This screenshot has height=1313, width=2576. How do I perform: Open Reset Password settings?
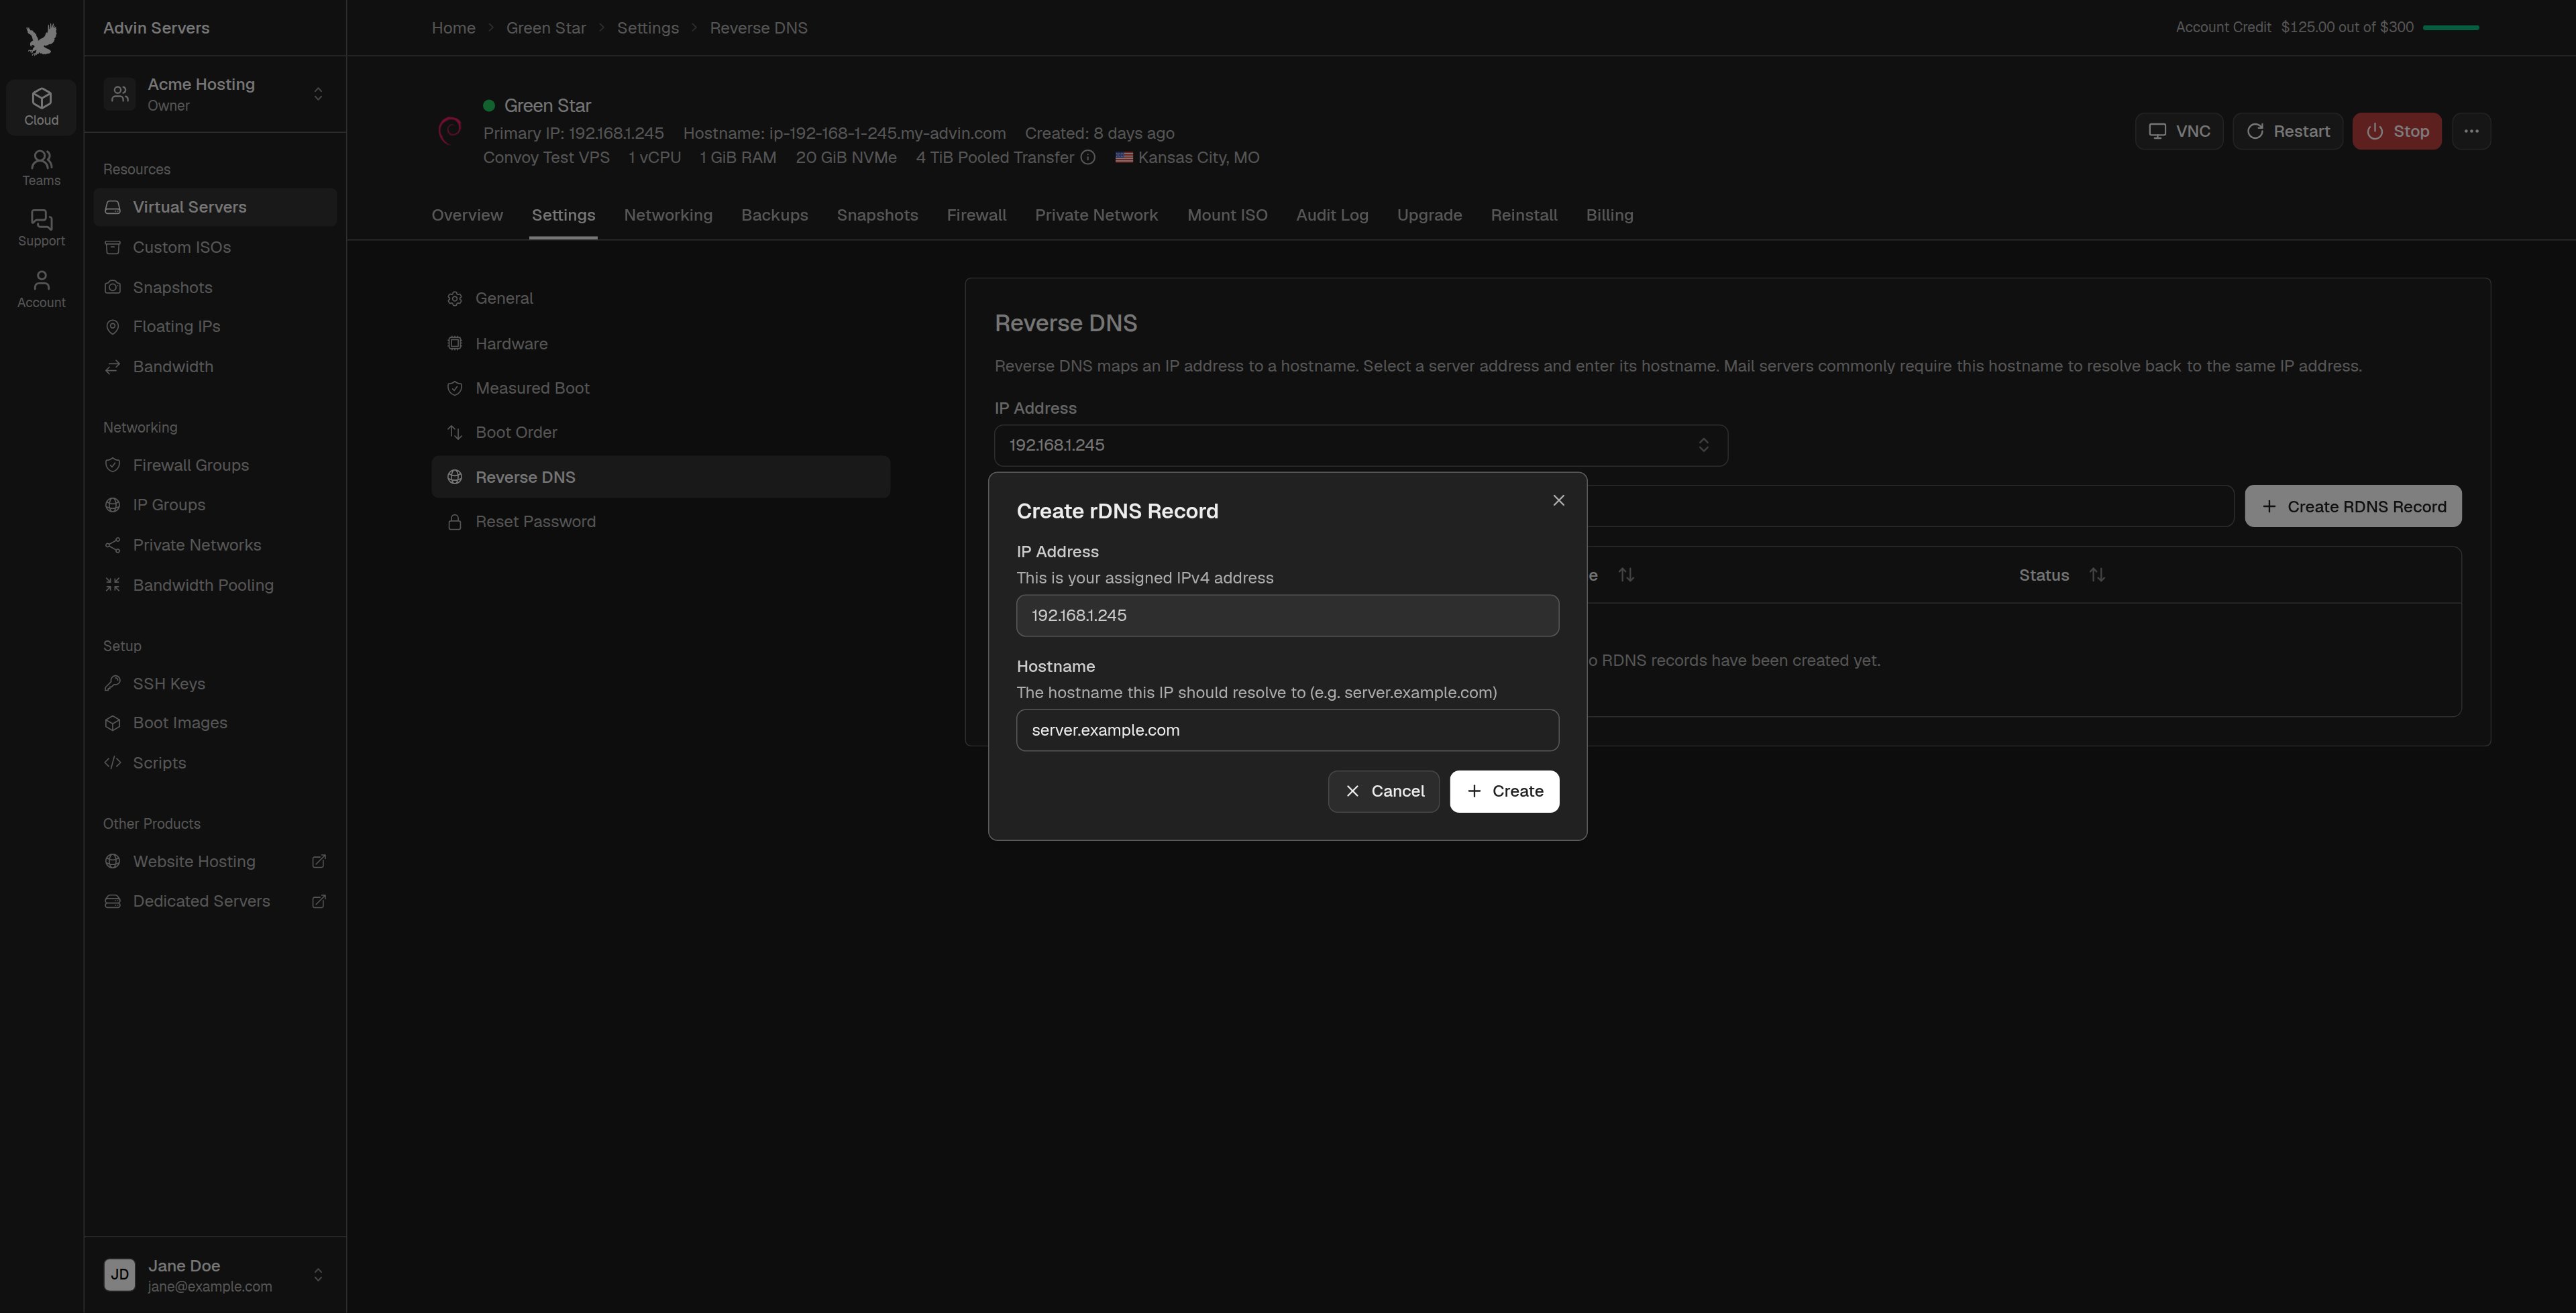[x=661, y=521]
